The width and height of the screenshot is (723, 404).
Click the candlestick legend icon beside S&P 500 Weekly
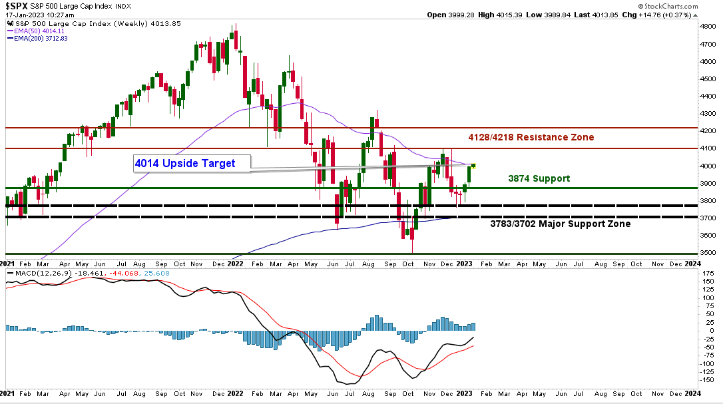click(x=11, y=23)
